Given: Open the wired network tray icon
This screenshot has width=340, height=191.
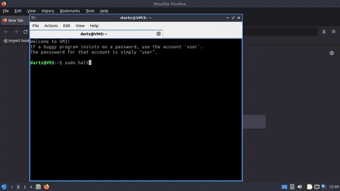Looking at the screenshot, I should click(x=317, y=187).
